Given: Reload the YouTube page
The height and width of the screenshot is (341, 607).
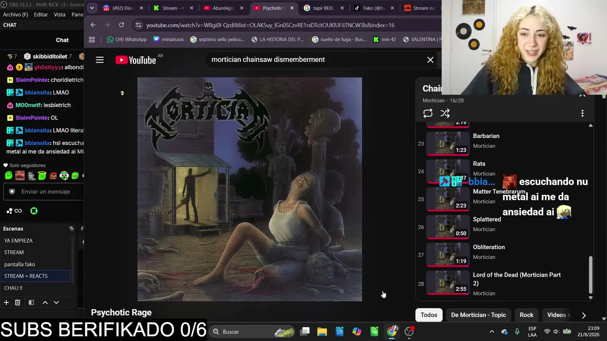Looking at the screenshot, I should [121, 25].
